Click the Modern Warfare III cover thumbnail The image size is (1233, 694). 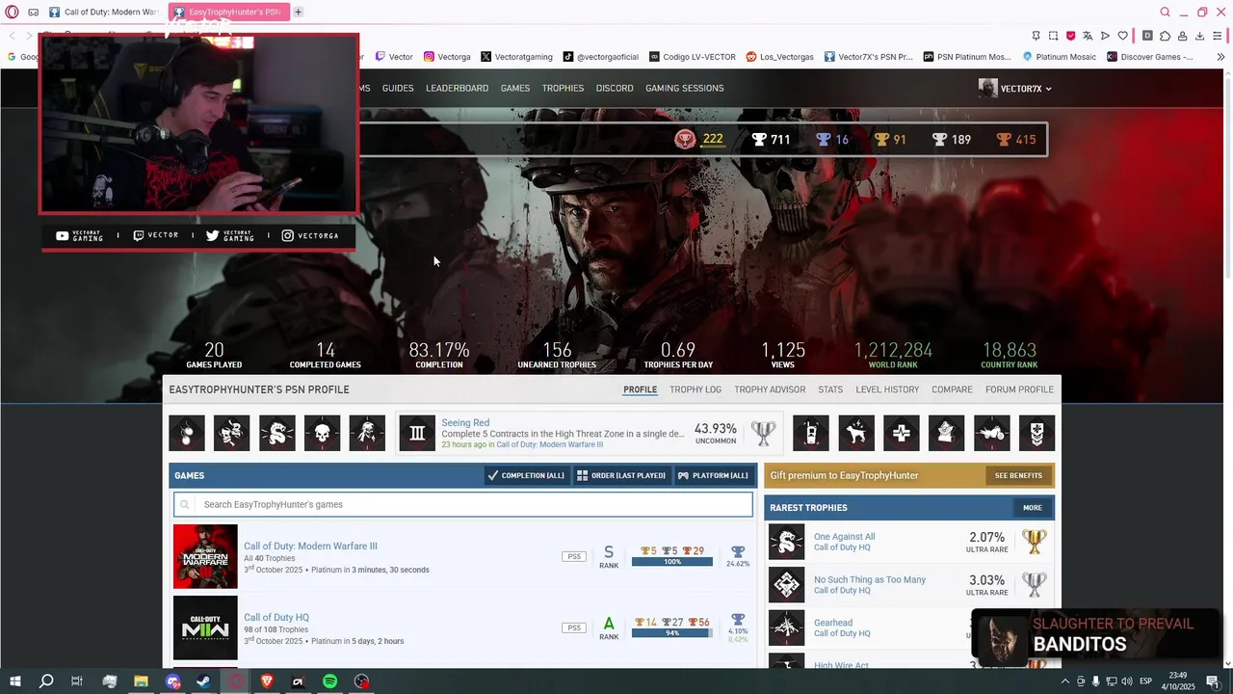point(205,556)
